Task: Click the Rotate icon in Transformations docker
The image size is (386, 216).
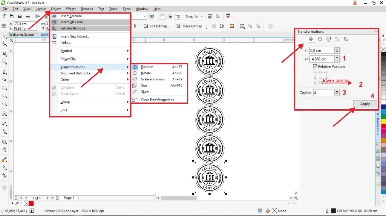Action: [x=320, y=39]
